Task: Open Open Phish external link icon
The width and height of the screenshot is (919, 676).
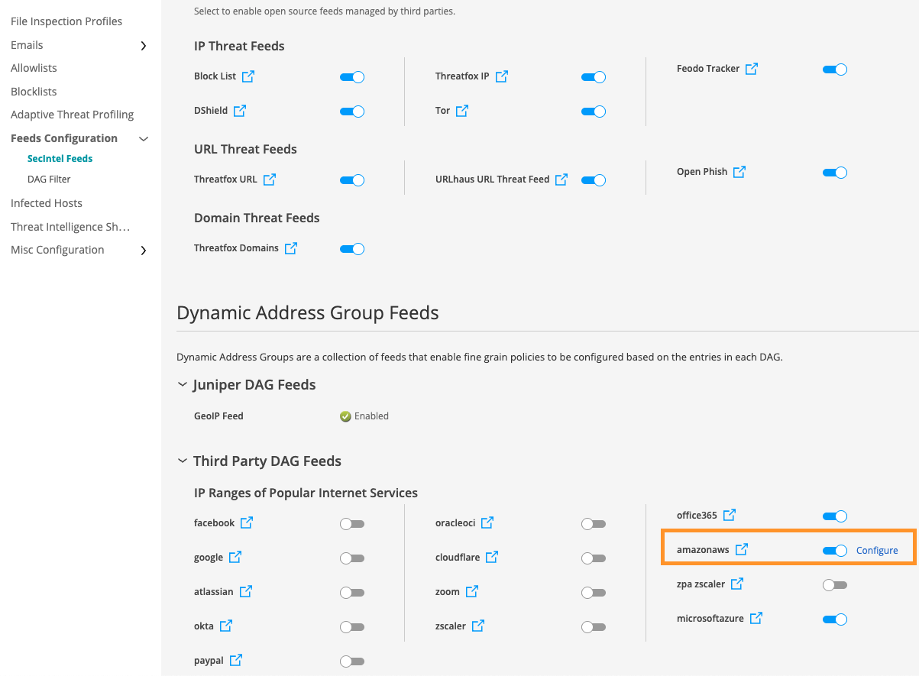Action: (739, 172)
